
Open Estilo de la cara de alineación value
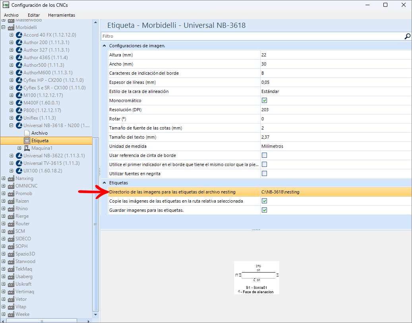[336, 91]
